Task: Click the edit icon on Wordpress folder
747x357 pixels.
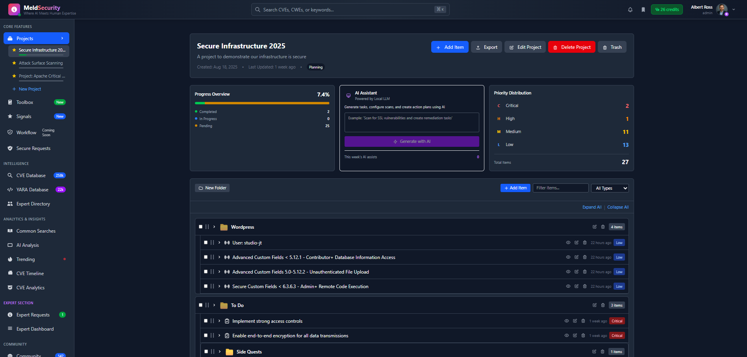Action: 595,227
